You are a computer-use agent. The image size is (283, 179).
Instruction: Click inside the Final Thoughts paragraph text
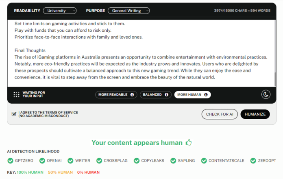pos(141,67)
